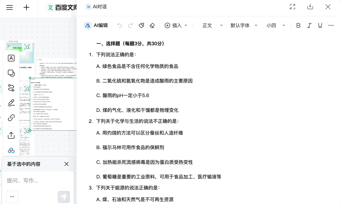Select the shapes tool in the sidebar

[11, 73]
